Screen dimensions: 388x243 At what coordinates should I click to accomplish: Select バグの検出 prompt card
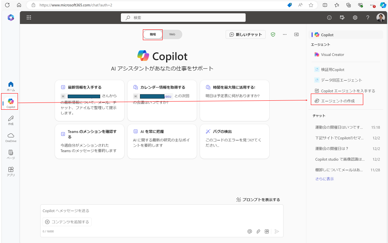tap(235, 142)
